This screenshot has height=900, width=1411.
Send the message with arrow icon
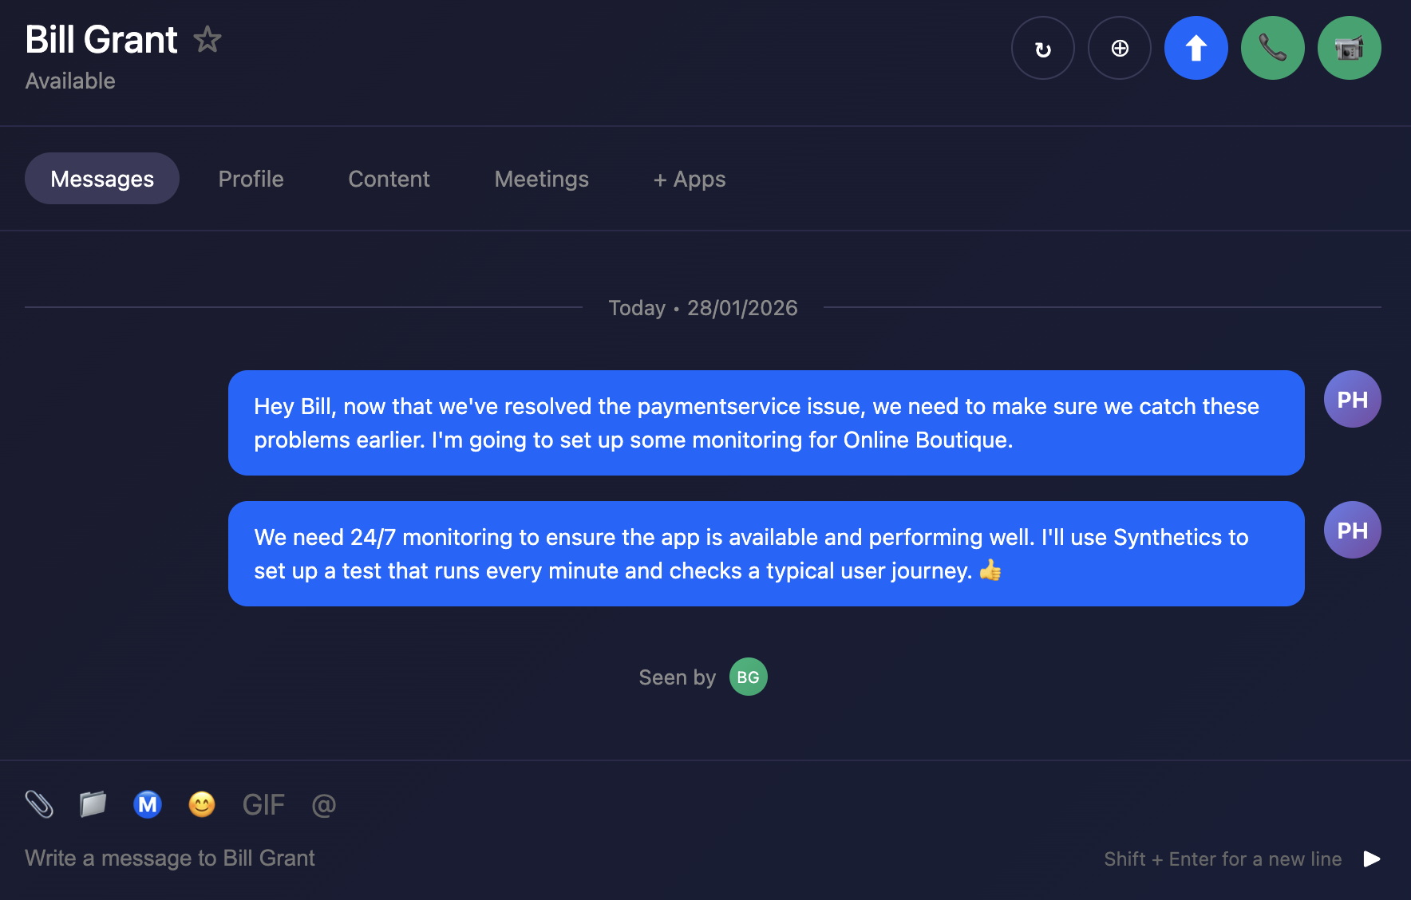click(x=1371, y=859)
